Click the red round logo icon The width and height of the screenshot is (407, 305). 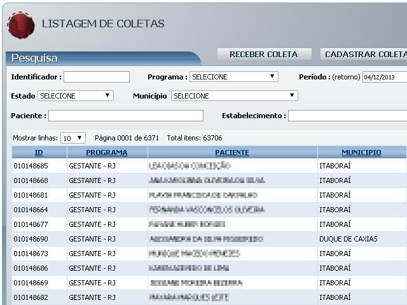21,25
